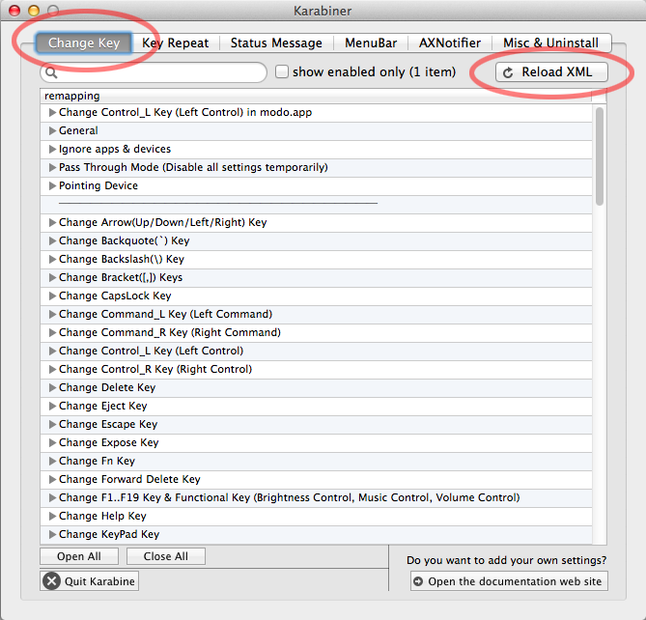Expand Ignore apps & devices

point(52,149)
